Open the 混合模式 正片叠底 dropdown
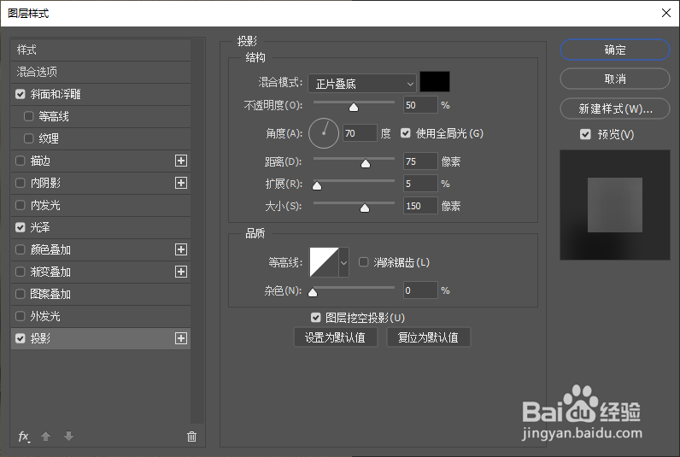Screen dimensions: 680x457 pos(362,83)
